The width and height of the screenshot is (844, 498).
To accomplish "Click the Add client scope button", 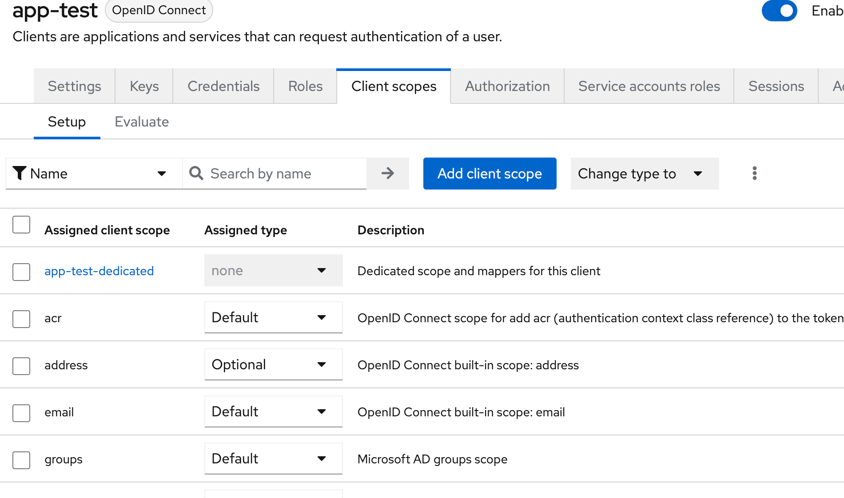I will (490, 174).
